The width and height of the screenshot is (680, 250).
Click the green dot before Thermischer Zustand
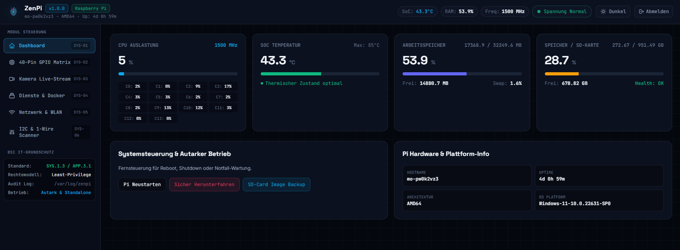(262, 83)
